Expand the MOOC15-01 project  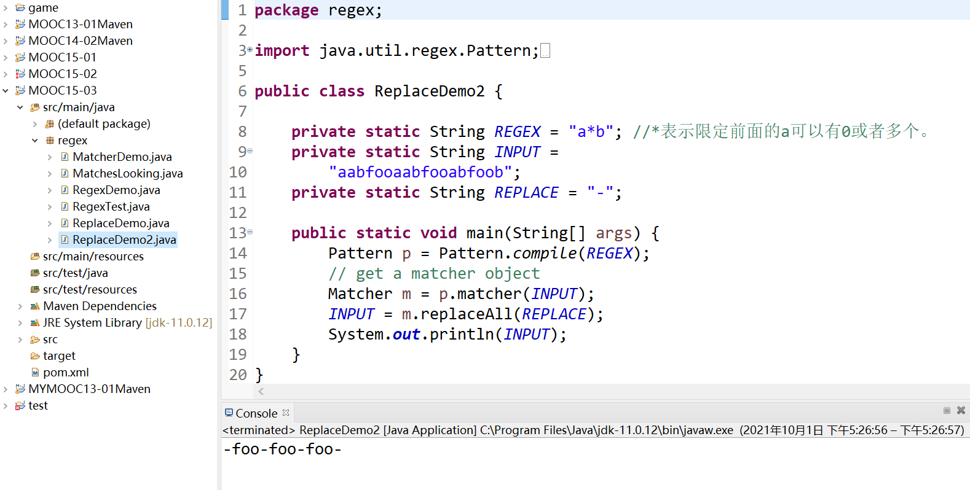tap(6, 58)
